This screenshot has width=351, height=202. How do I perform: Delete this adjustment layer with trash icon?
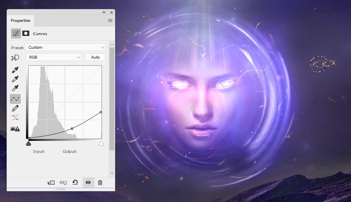(100, 183)
